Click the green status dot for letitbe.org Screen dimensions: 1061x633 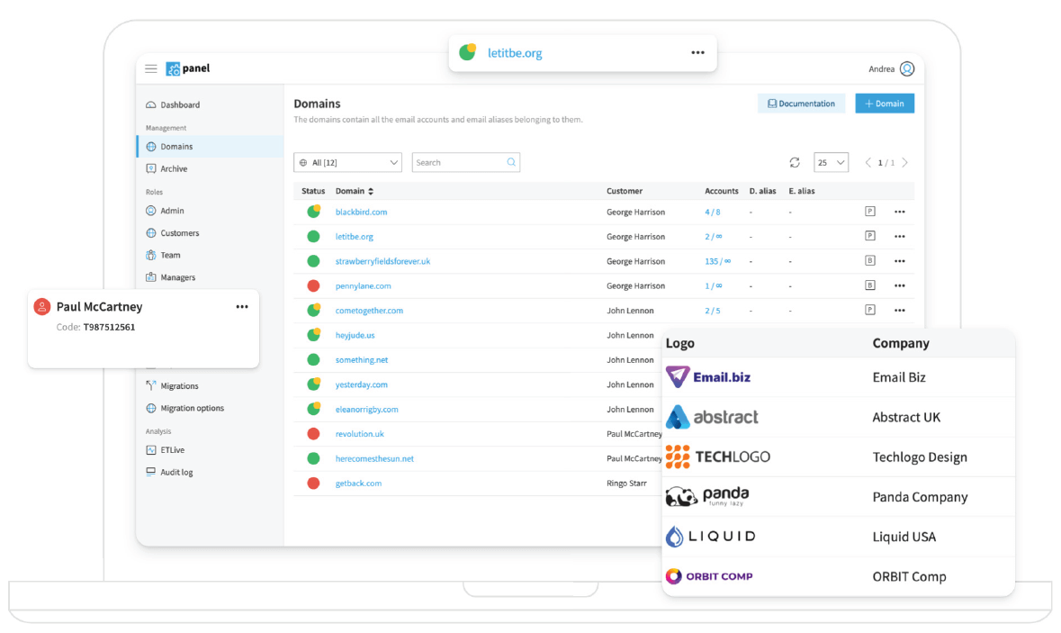coord(315,236)
